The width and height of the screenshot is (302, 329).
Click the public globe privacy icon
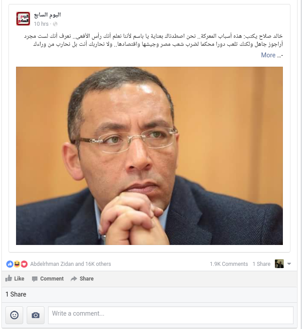[x=55, y=24]
